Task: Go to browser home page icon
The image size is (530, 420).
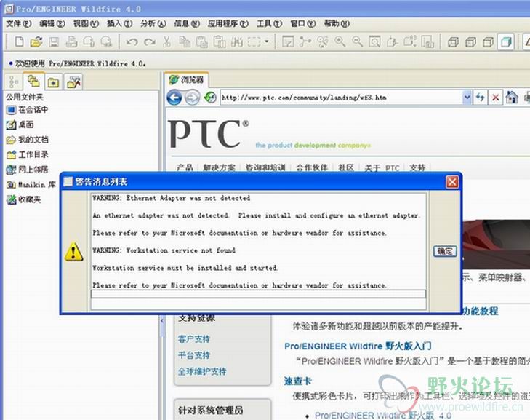Action: 511,98
